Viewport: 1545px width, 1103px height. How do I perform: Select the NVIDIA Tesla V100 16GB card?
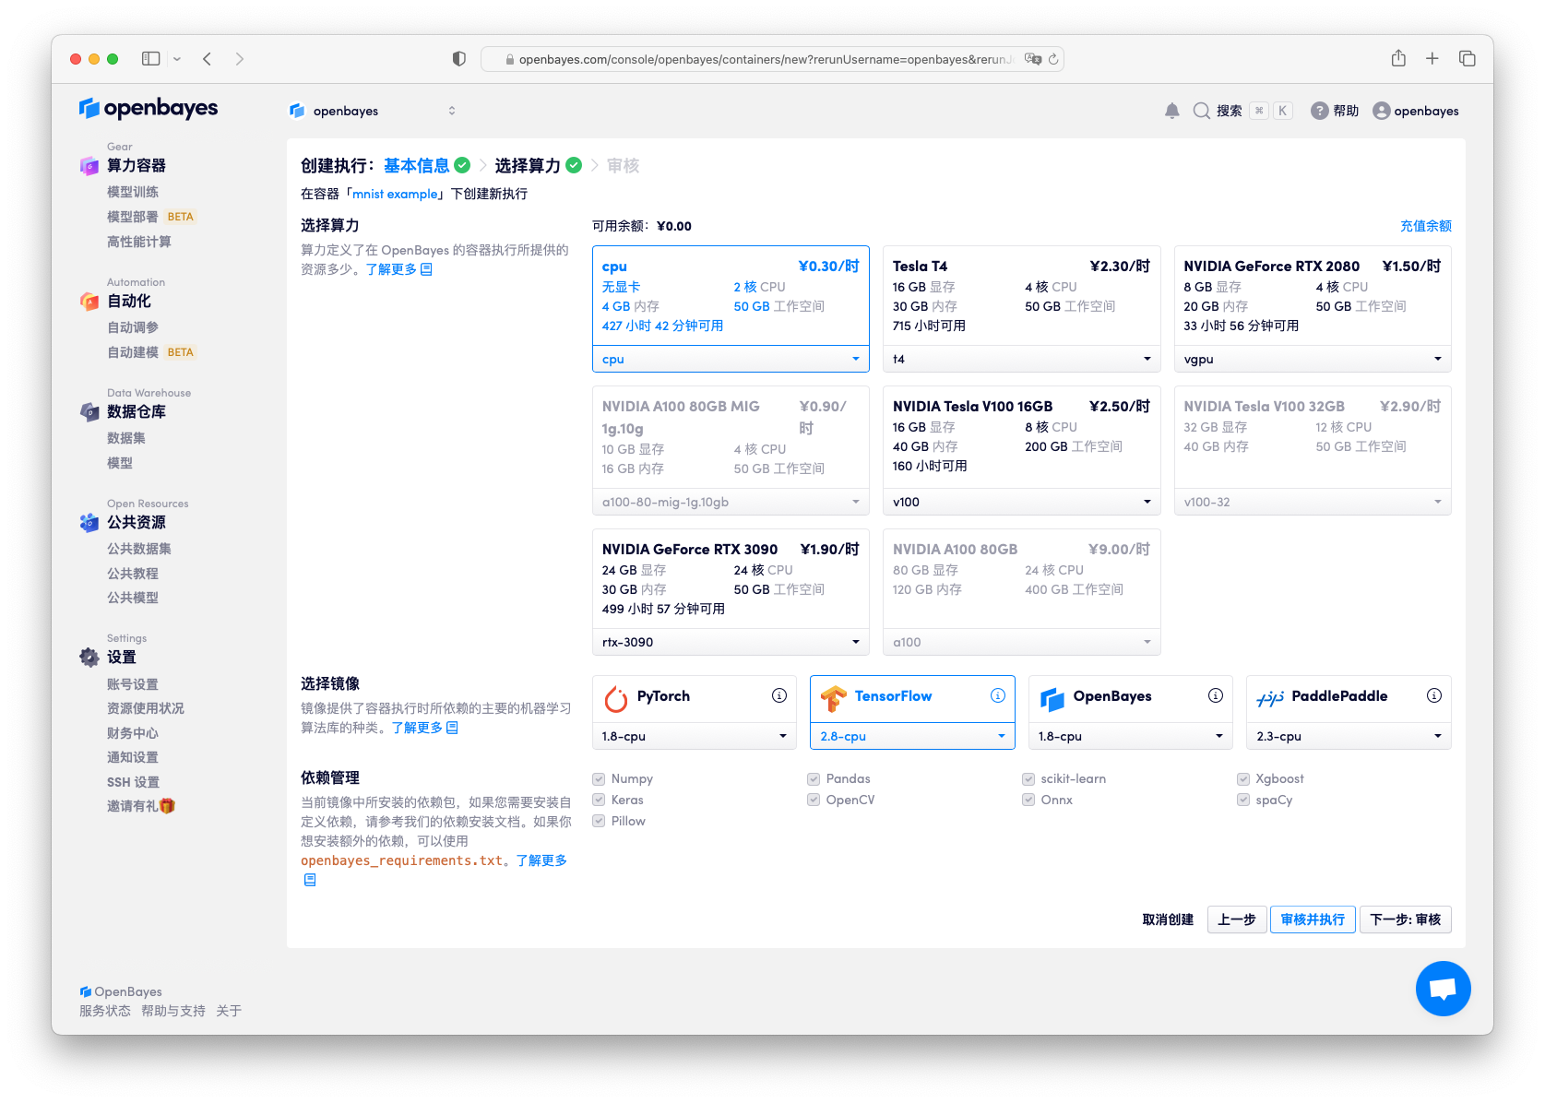click(x=1021, y=436)
